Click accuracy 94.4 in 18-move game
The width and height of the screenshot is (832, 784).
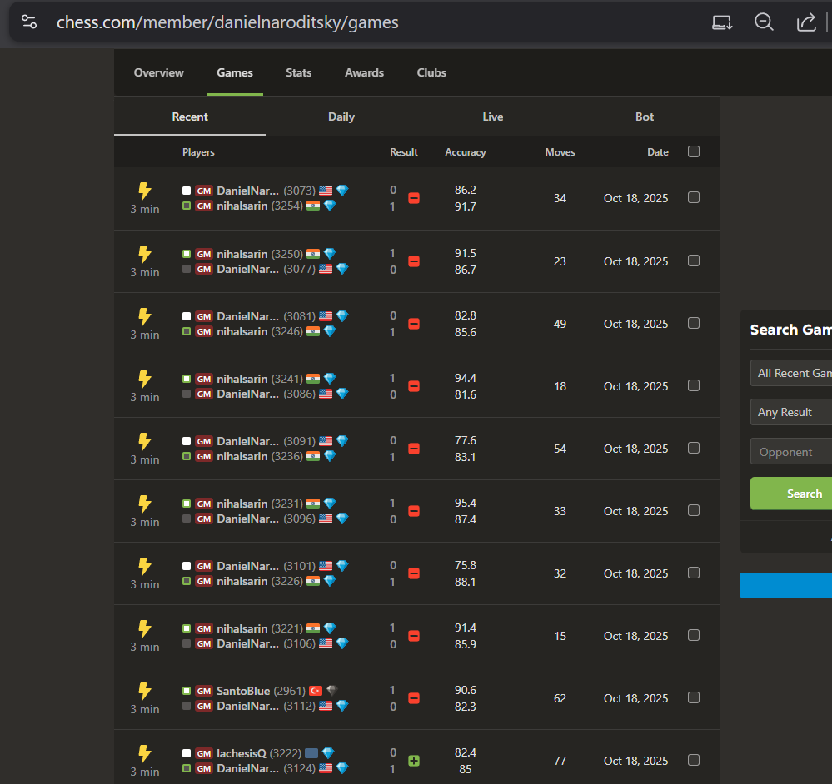pyautogui.click(x=466, y=378)
